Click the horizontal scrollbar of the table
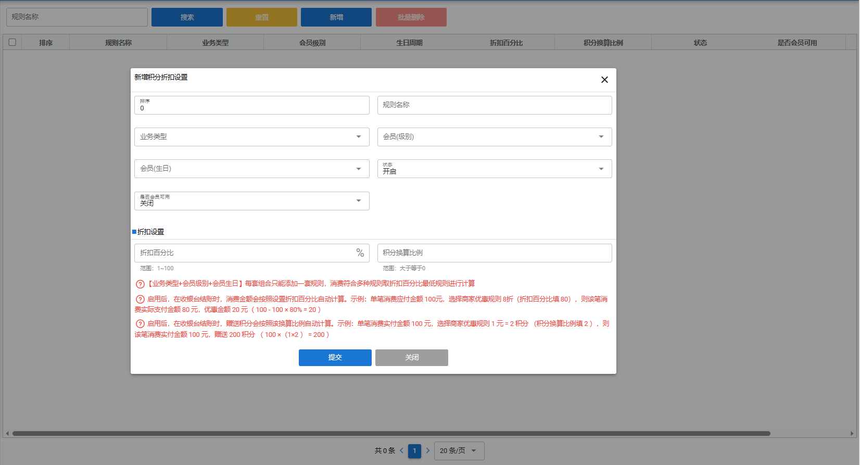860x465 pixels. click(391, 433)
